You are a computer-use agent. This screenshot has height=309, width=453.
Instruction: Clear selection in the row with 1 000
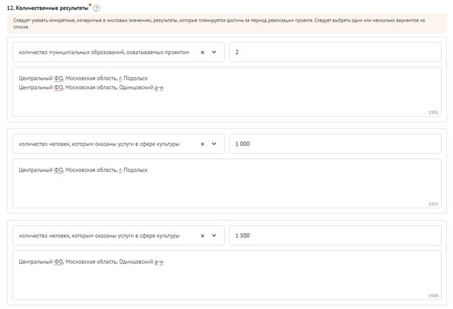coord(203,144)
